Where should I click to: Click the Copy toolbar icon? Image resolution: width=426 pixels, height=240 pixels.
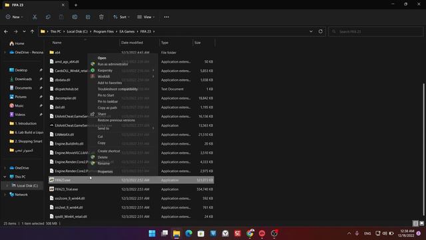[48, 17]
